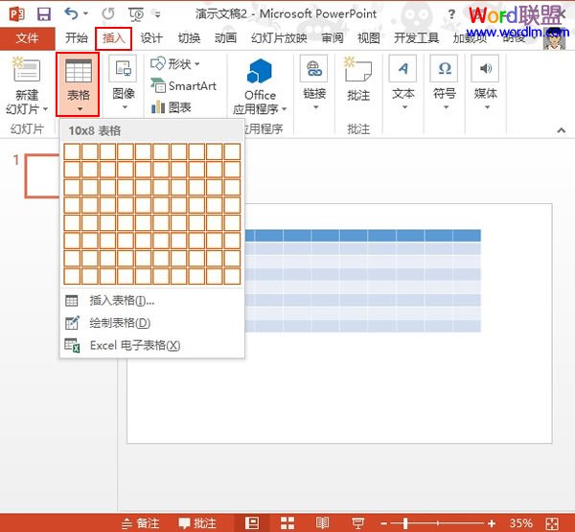This screenshot has height=532, width=575.
Task: Zoom out with the minus button
Action: 383,523
